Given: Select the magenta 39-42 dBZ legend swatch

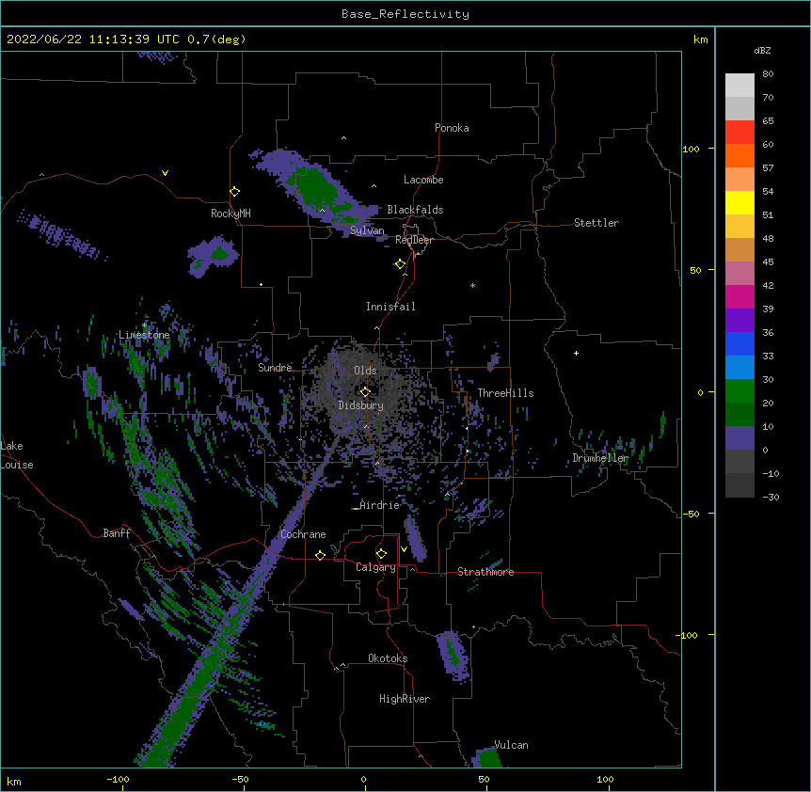Looking at the screenshot, I should [739, 296].
